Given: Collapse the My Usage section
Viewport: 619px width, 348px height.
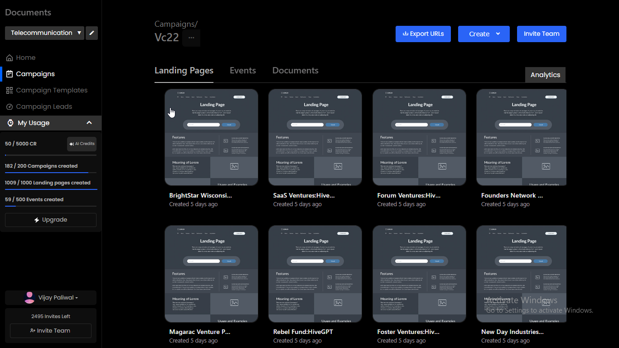Looking at the screenshot, I should click(x=51, y=123).
